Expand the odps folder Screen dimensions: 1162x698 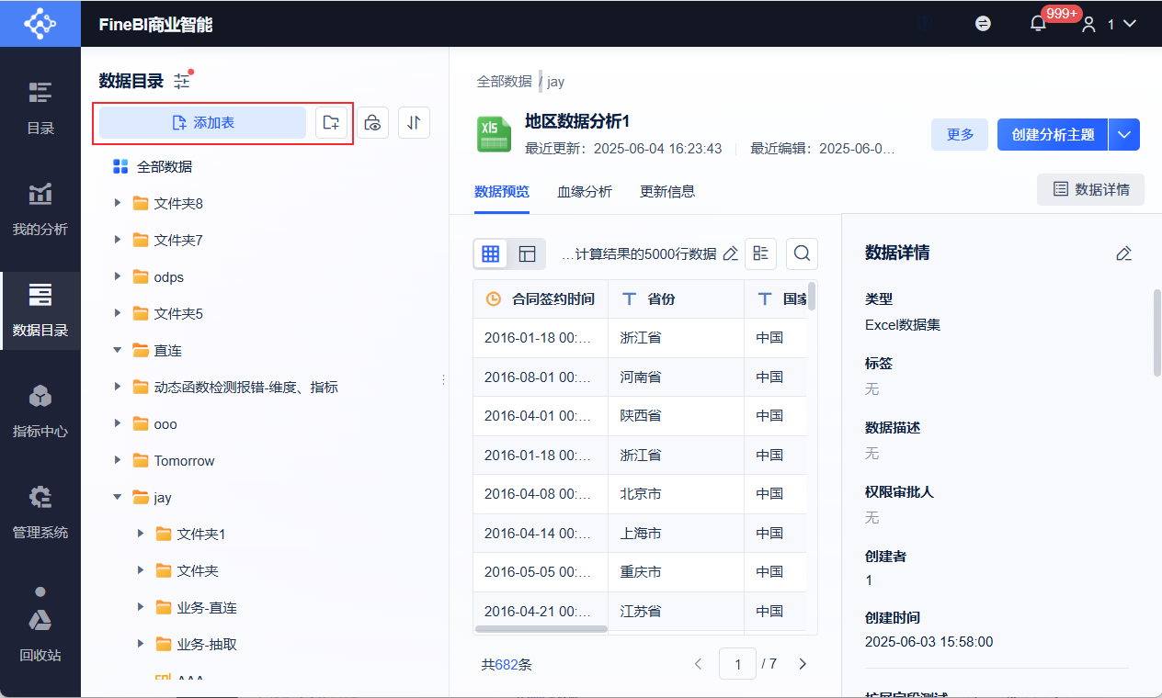pyautogui.click(x=118, y=276)
